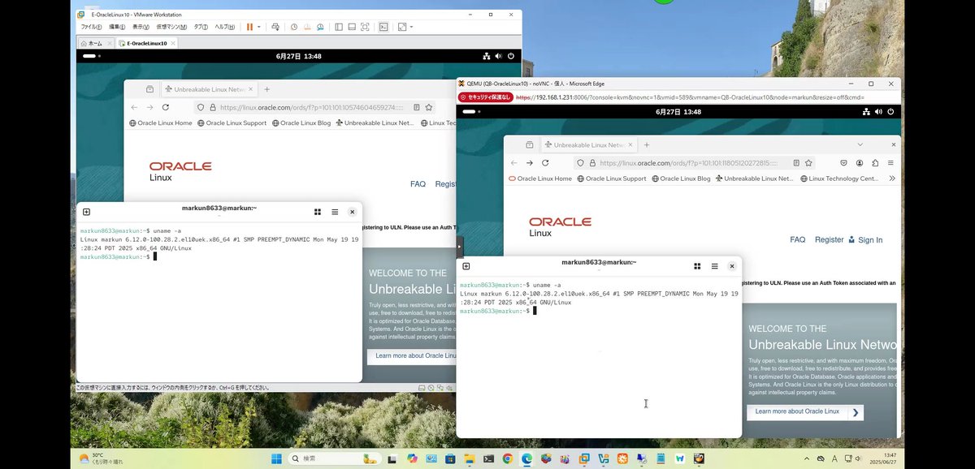Open the 仮想マシン menu in VMware Workstation

171,27
